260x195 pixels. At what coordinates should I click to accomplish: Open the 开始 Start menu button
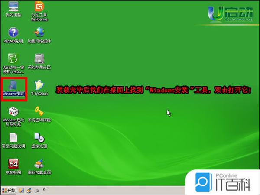click(x=9, y=190)
